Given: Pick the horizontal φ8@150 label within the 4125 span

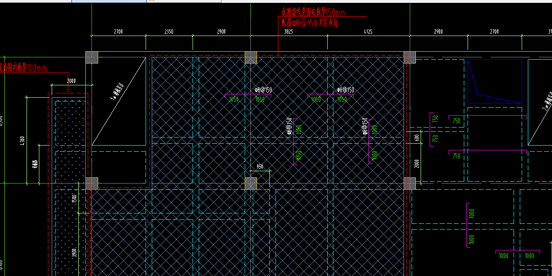Looking at the screenshot, I should tap(345, 90).
